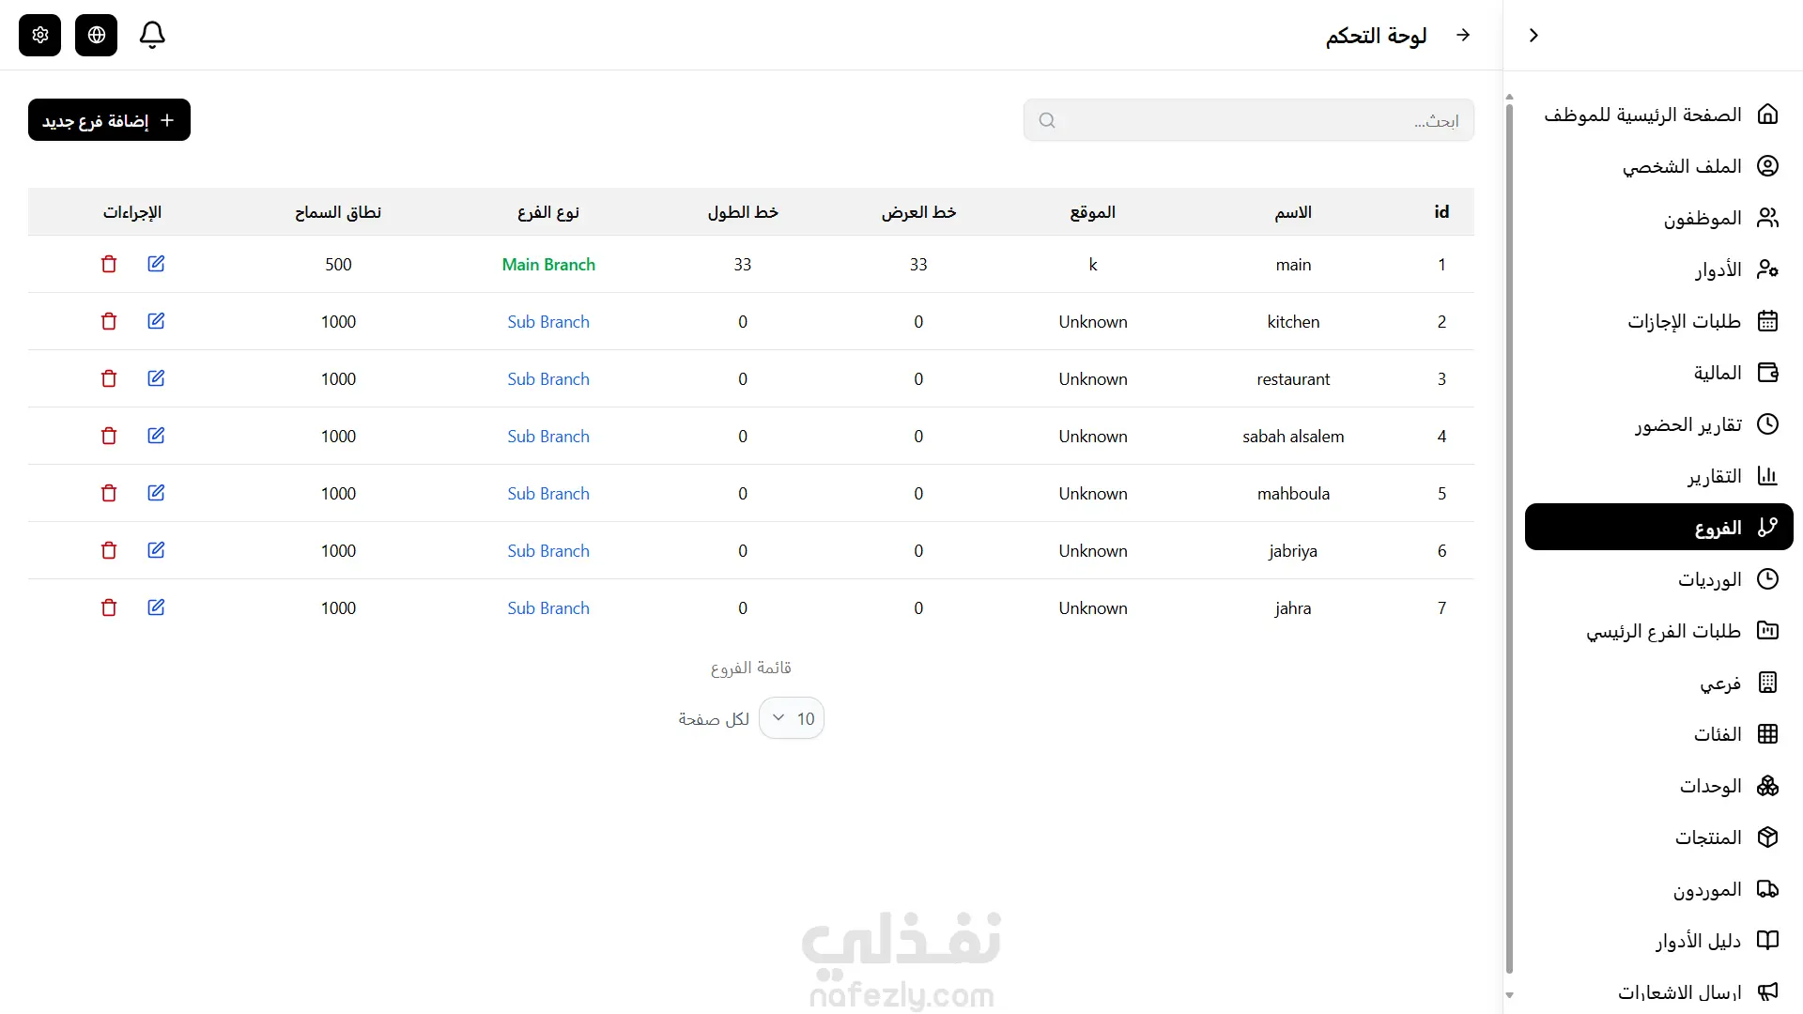The width and height of the screenshot is (1803, 1014).
Task: Click the back arrow beside لوحة التحكم
Action: click(1463, 35)
